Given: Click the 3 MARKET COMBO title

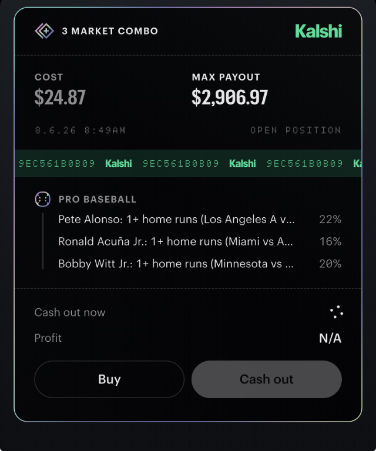Looking at the screenshot, I should pyautogui.click(x=110, y=31).
